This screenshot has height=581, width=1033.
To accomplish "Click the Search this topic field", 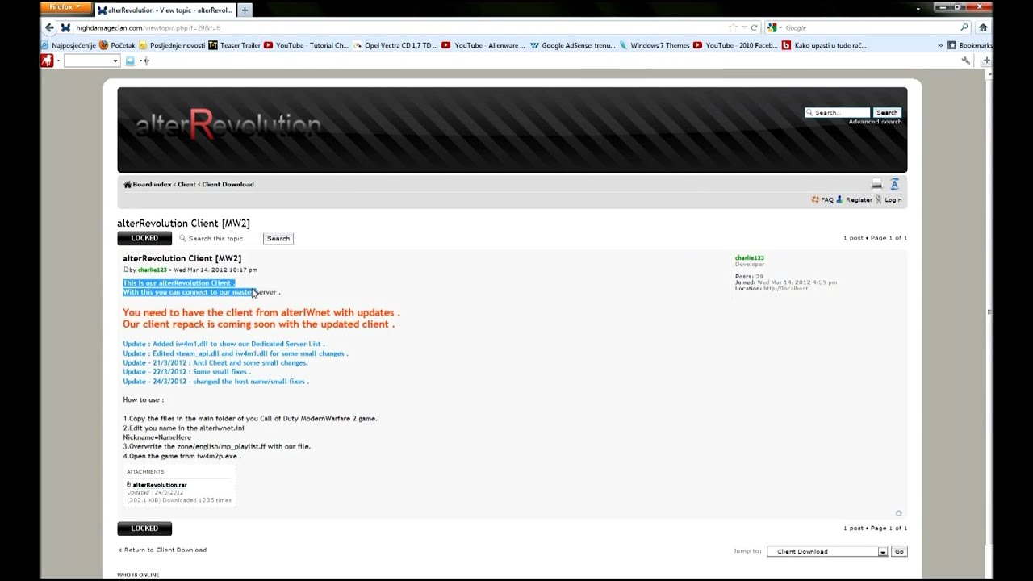I will click(220, 238).
